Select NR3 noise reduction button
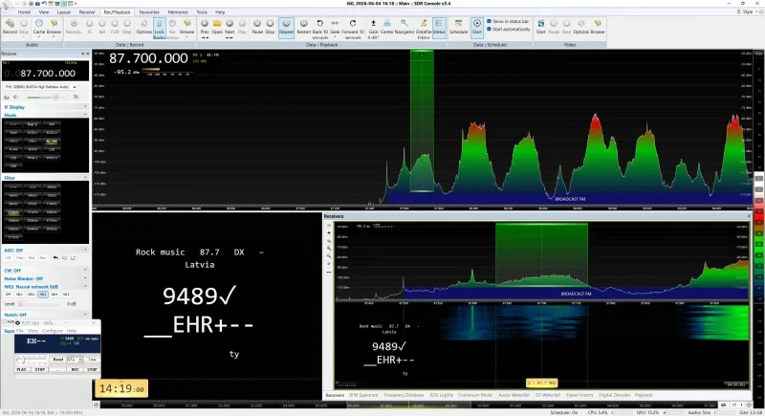 point(43,295)
